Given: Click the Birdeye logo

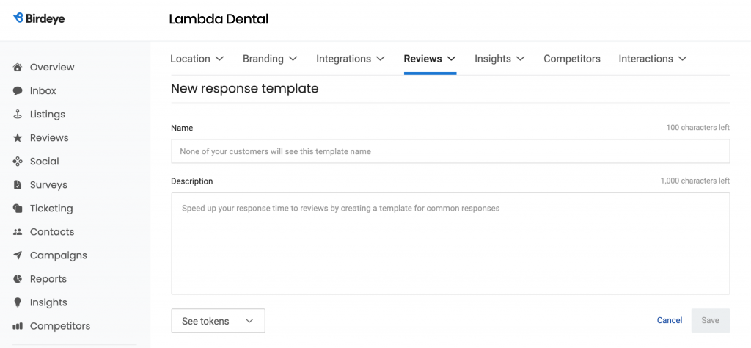Looking at the screenshot, I should coord(39,18).
